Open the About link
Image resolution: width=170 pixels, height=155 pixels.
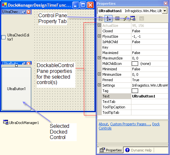coord(103,124)
